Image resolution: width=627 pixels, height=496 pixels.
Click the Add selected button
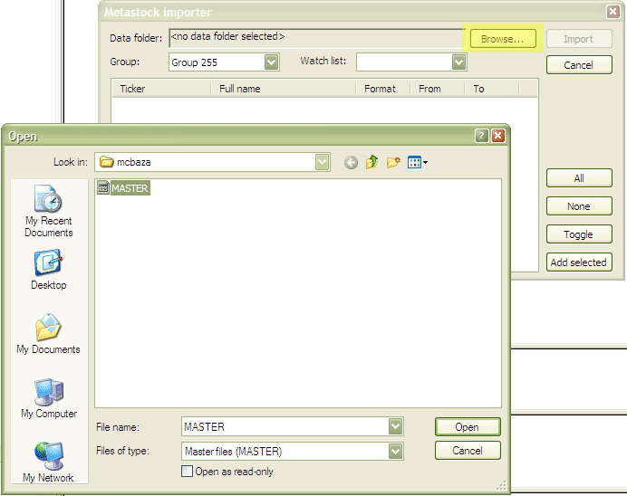click(x=579, y=262)
